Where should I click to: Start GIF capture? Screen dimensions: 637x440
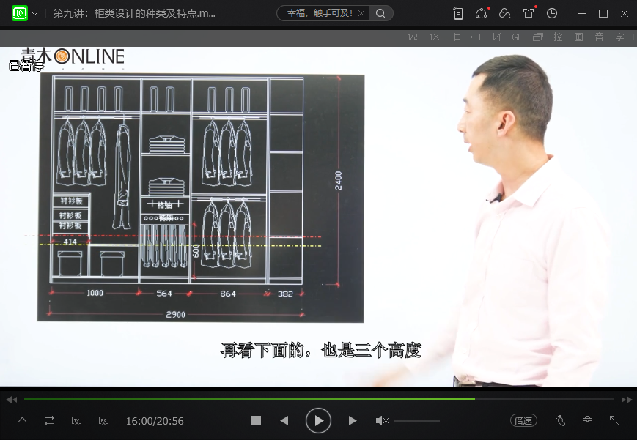click(518, 37)
